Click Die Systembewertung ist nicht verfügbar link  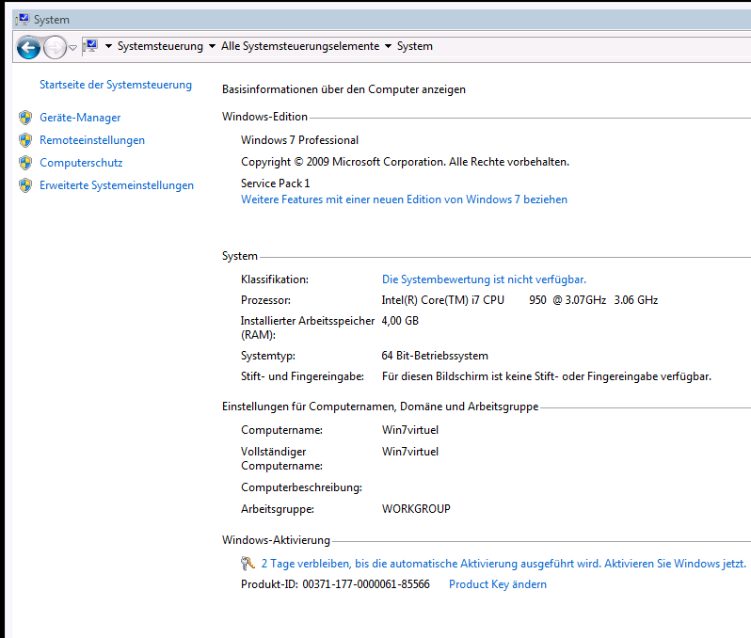pos(484,279)
